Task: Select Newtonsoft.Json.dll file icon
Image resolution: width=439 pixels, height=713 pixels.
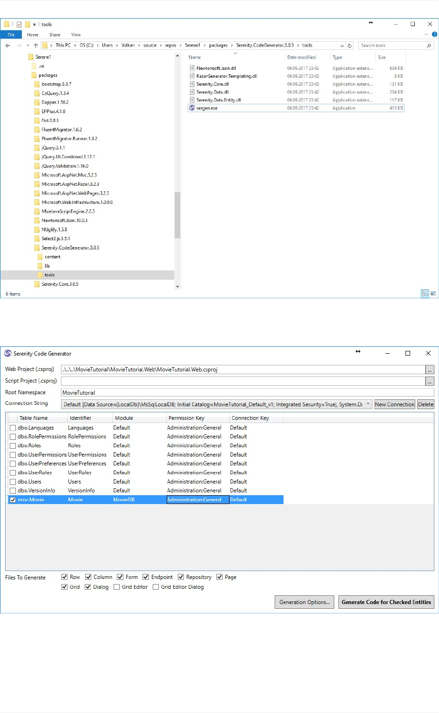Action: (x=192, y=68)
